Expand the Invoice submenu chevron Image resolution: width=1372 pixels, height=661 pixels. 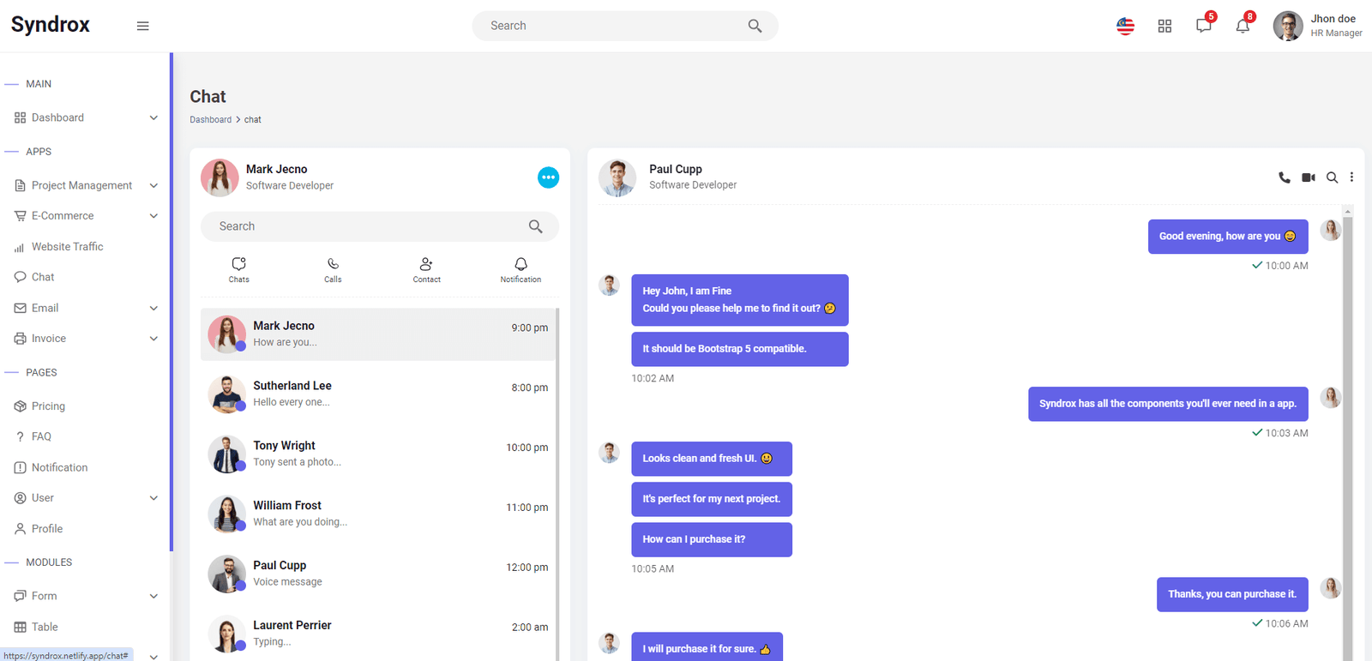(x=153, y=339)
